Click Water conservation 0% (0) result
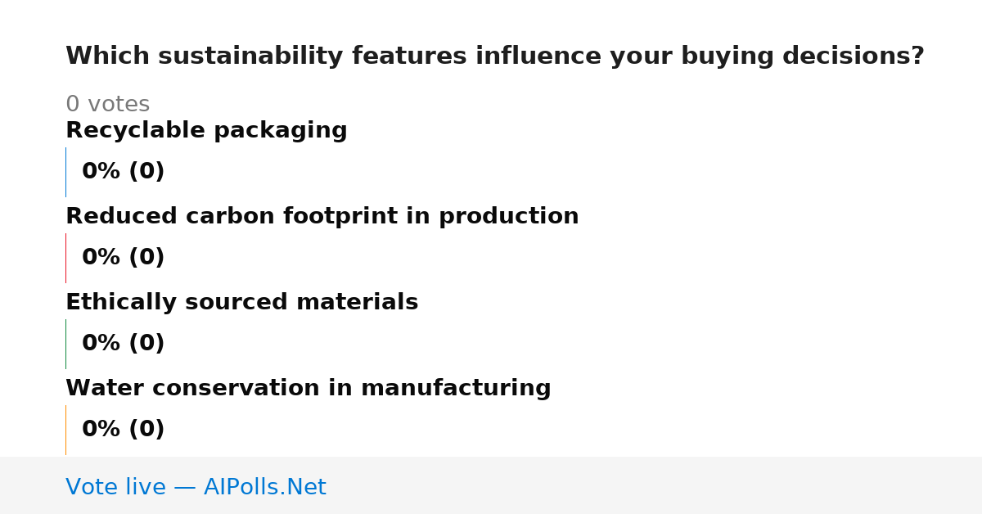982x514 pixels. (123, 430)
